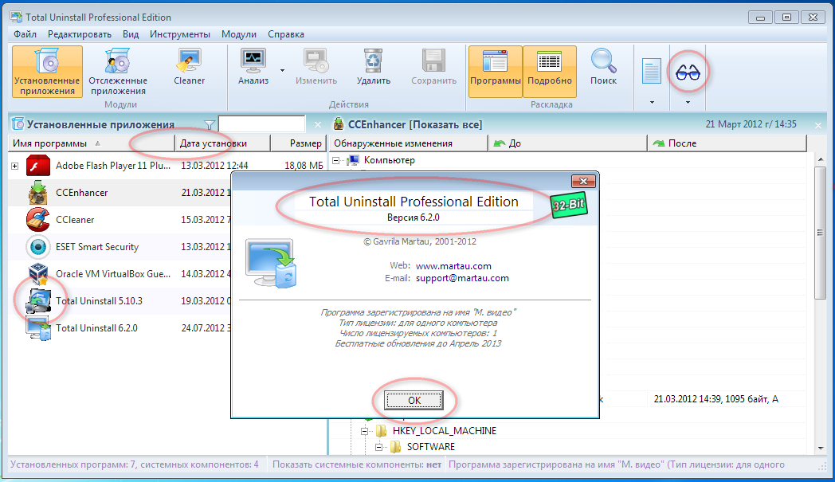The image size is (835, 482).
Task: Clear the filter with the X button
Action: pyautogui.click(x=318, y=124)
